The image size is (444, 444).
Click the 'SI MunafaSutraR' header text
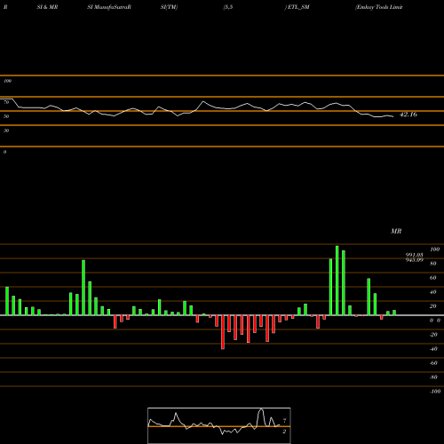point(109,7)
